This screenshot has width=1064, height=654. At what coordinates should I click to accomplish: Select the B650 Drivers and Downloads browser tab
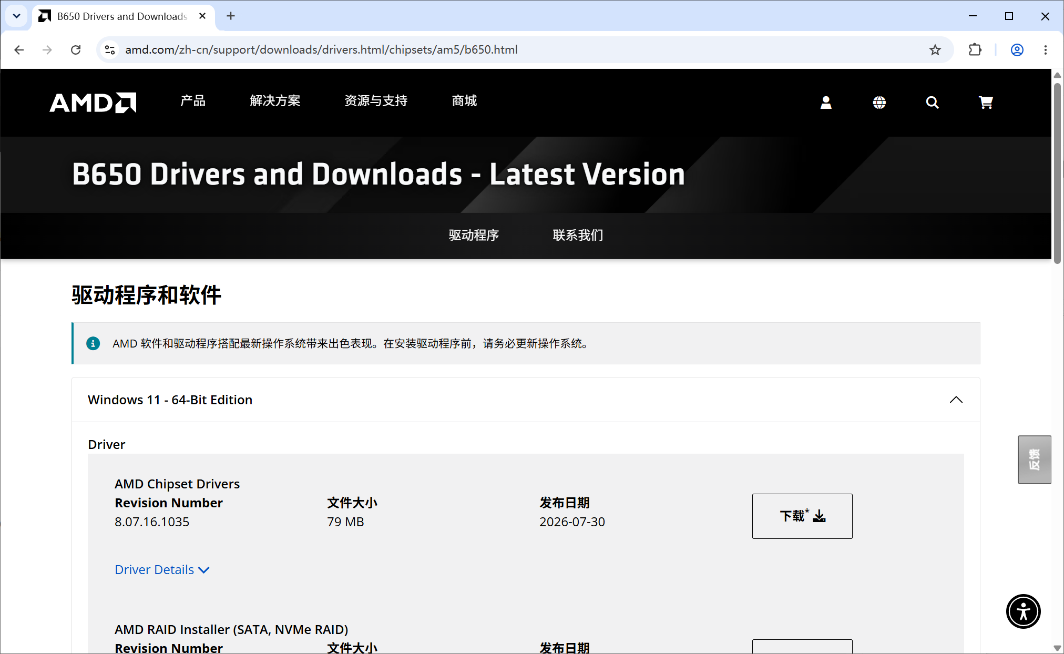(124, 16)
